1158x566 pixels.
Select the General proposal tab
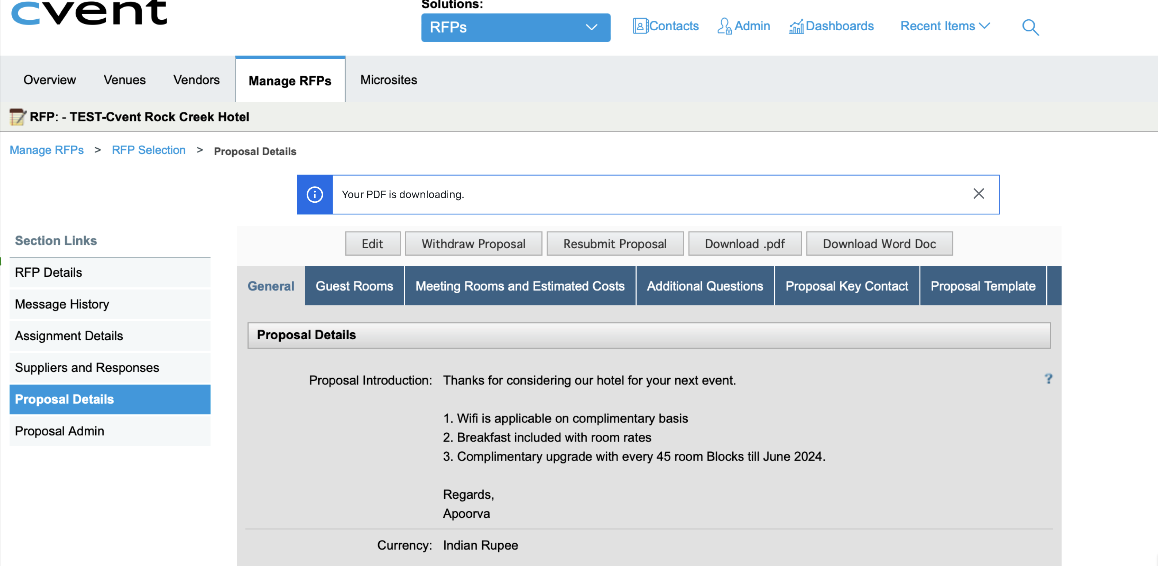pos(271,286)
